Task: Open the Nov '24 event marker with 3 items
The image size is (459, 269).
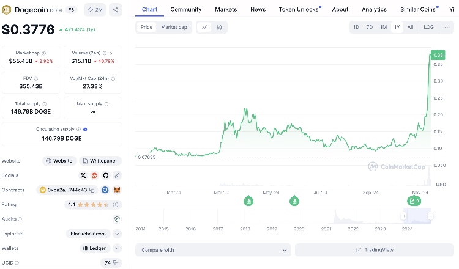Action: [414, 201]
